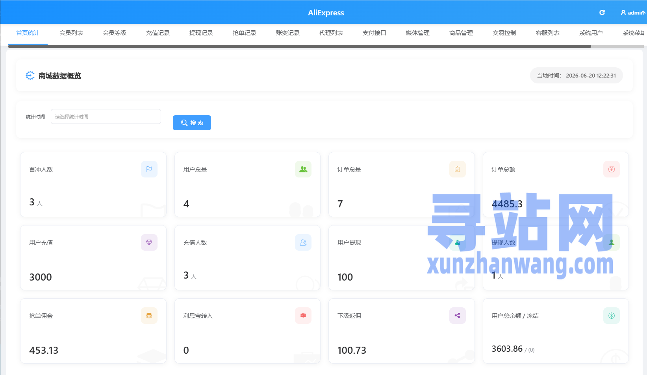Click the 用户总余额 / 冻结 label
The image size is (647, 375).
pos(515,316)
